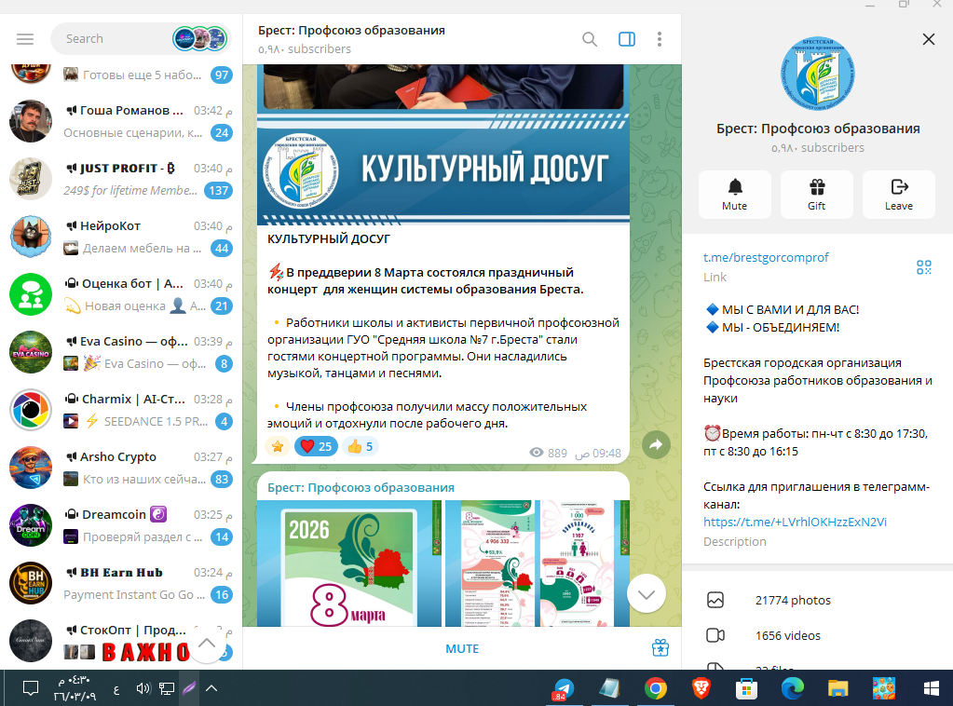
Task: Switch the input language indicator in tray
Action: (116, 689)
